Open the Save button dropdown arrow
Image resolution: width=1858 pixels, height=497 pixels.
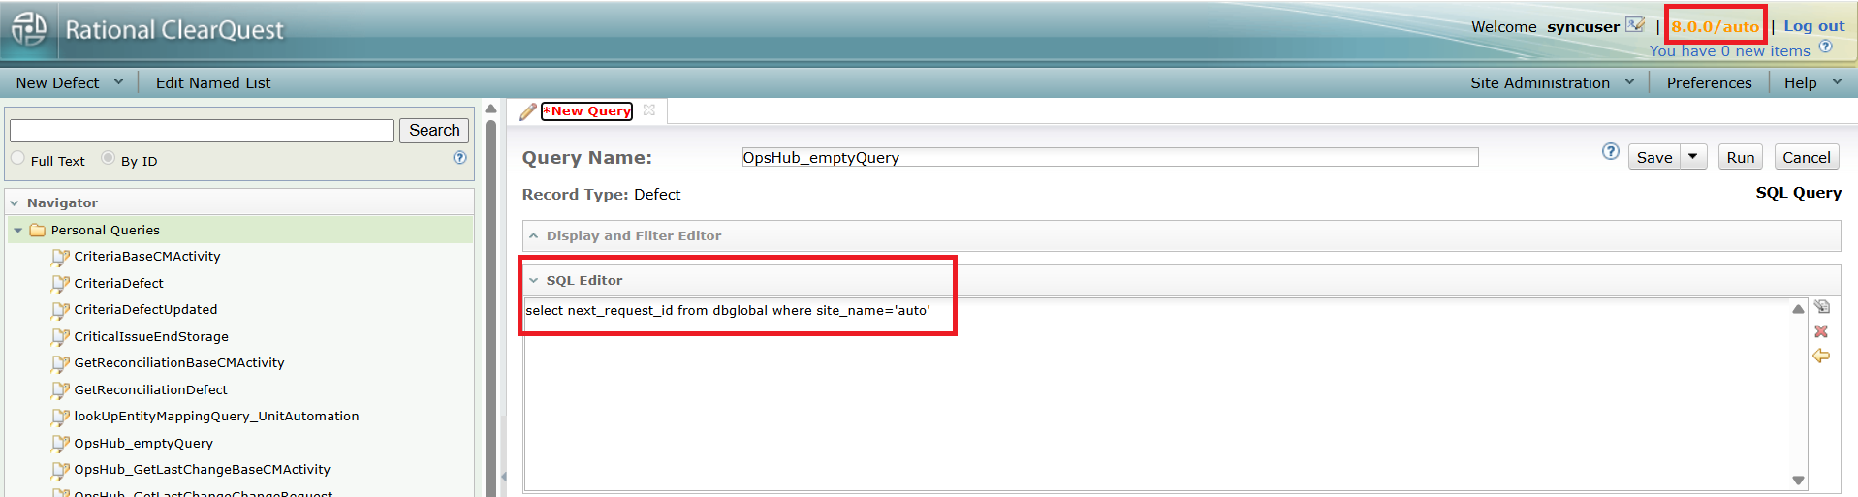point(1693,157)
